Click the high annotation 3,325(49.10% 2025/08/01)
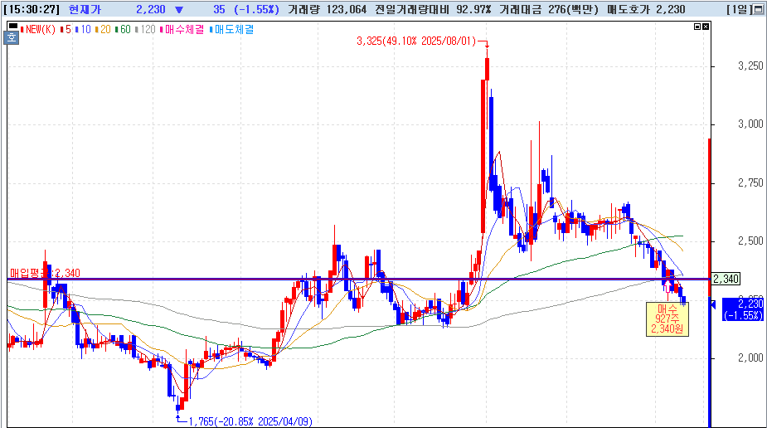The width and height of the screenshot is (767, 428). tap(416, 41)
